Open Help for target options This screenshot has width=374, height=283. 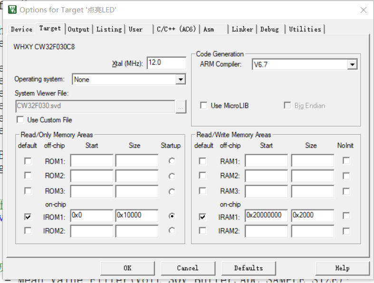[x=342, y=268]
